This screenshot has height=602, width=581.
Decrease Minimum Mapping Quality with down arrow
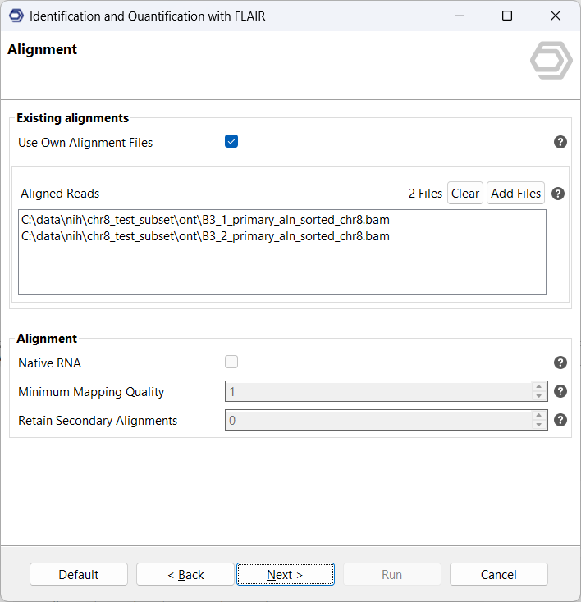pos(539,396)
